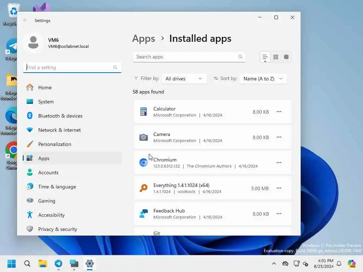Open the Filter by All drives dropdown
The image size is (363, 272).
tap(184, 79)
